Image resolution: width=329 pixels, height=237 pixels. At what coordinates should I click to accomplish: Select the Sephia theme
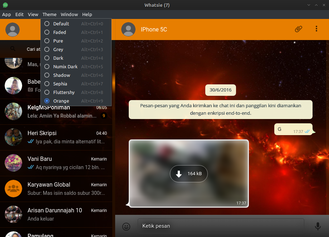(x=76, y=84)
